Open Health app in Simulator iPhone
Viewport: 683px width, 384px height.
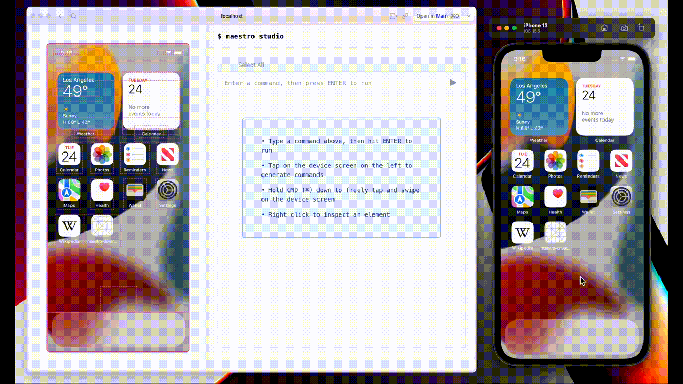[555, 196]
